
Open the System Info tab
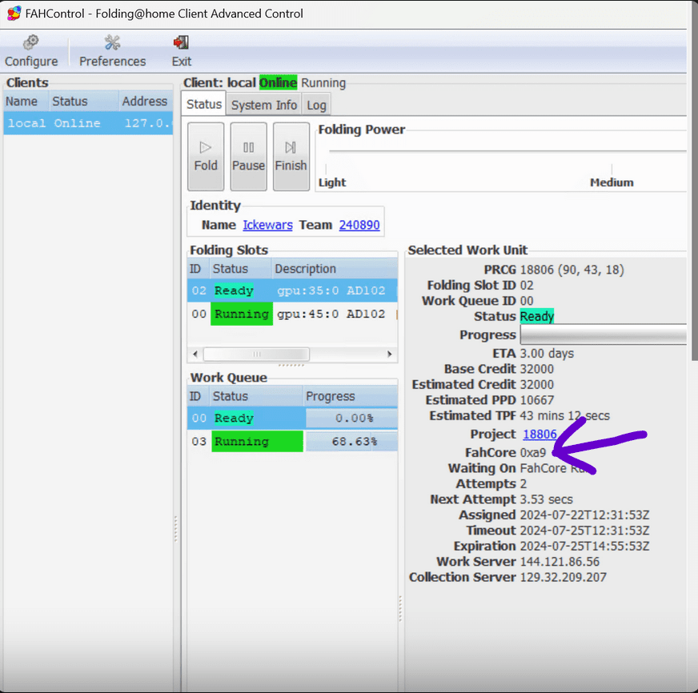point(264,105)
